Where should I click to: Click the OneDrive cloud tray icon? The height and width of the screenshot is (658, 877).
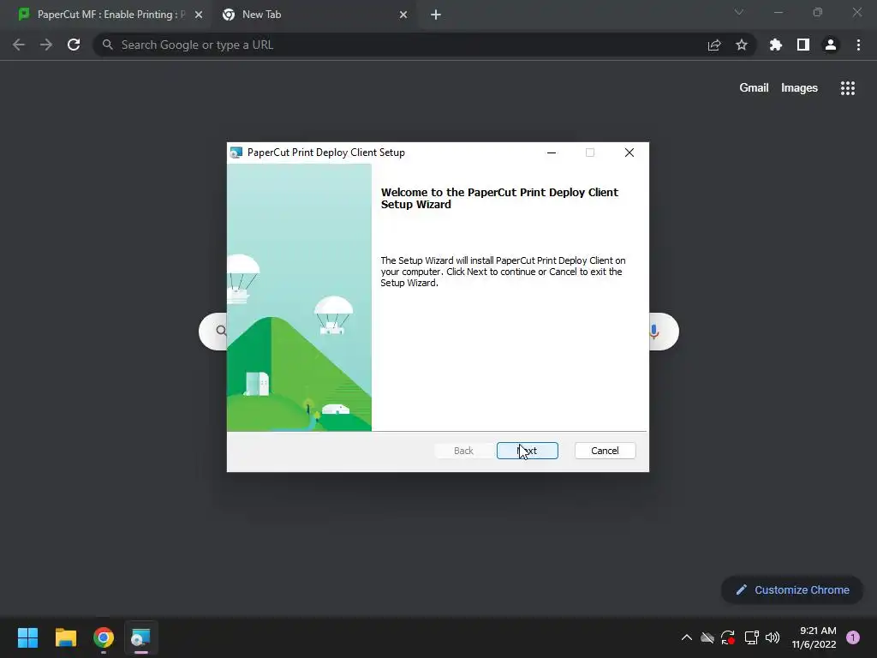707,637
